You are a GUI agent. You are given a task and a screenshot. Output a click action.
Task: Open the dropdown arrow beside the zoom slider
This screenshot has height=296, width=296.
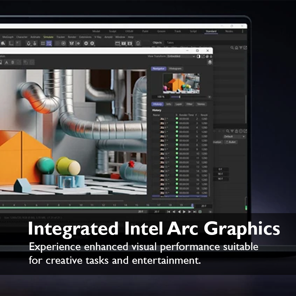pyautogui.click(x=209, y=97)
